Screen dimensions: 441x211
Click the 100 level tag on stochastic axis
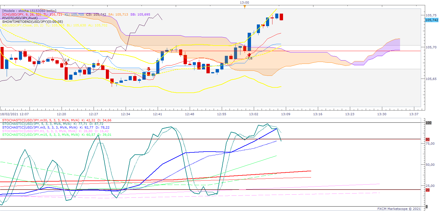428,123
